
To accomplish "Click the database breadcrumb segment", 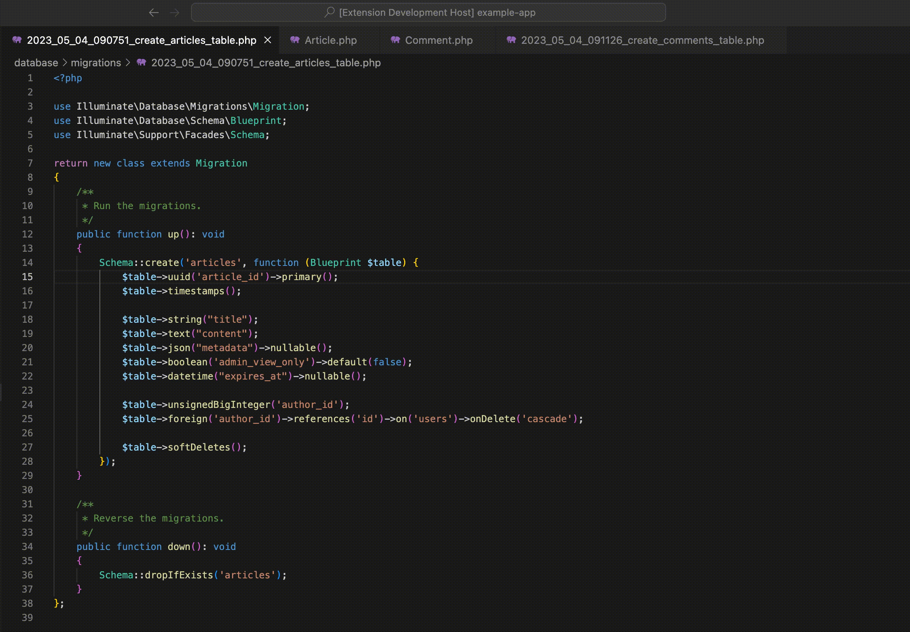I will tap(36, 63).
